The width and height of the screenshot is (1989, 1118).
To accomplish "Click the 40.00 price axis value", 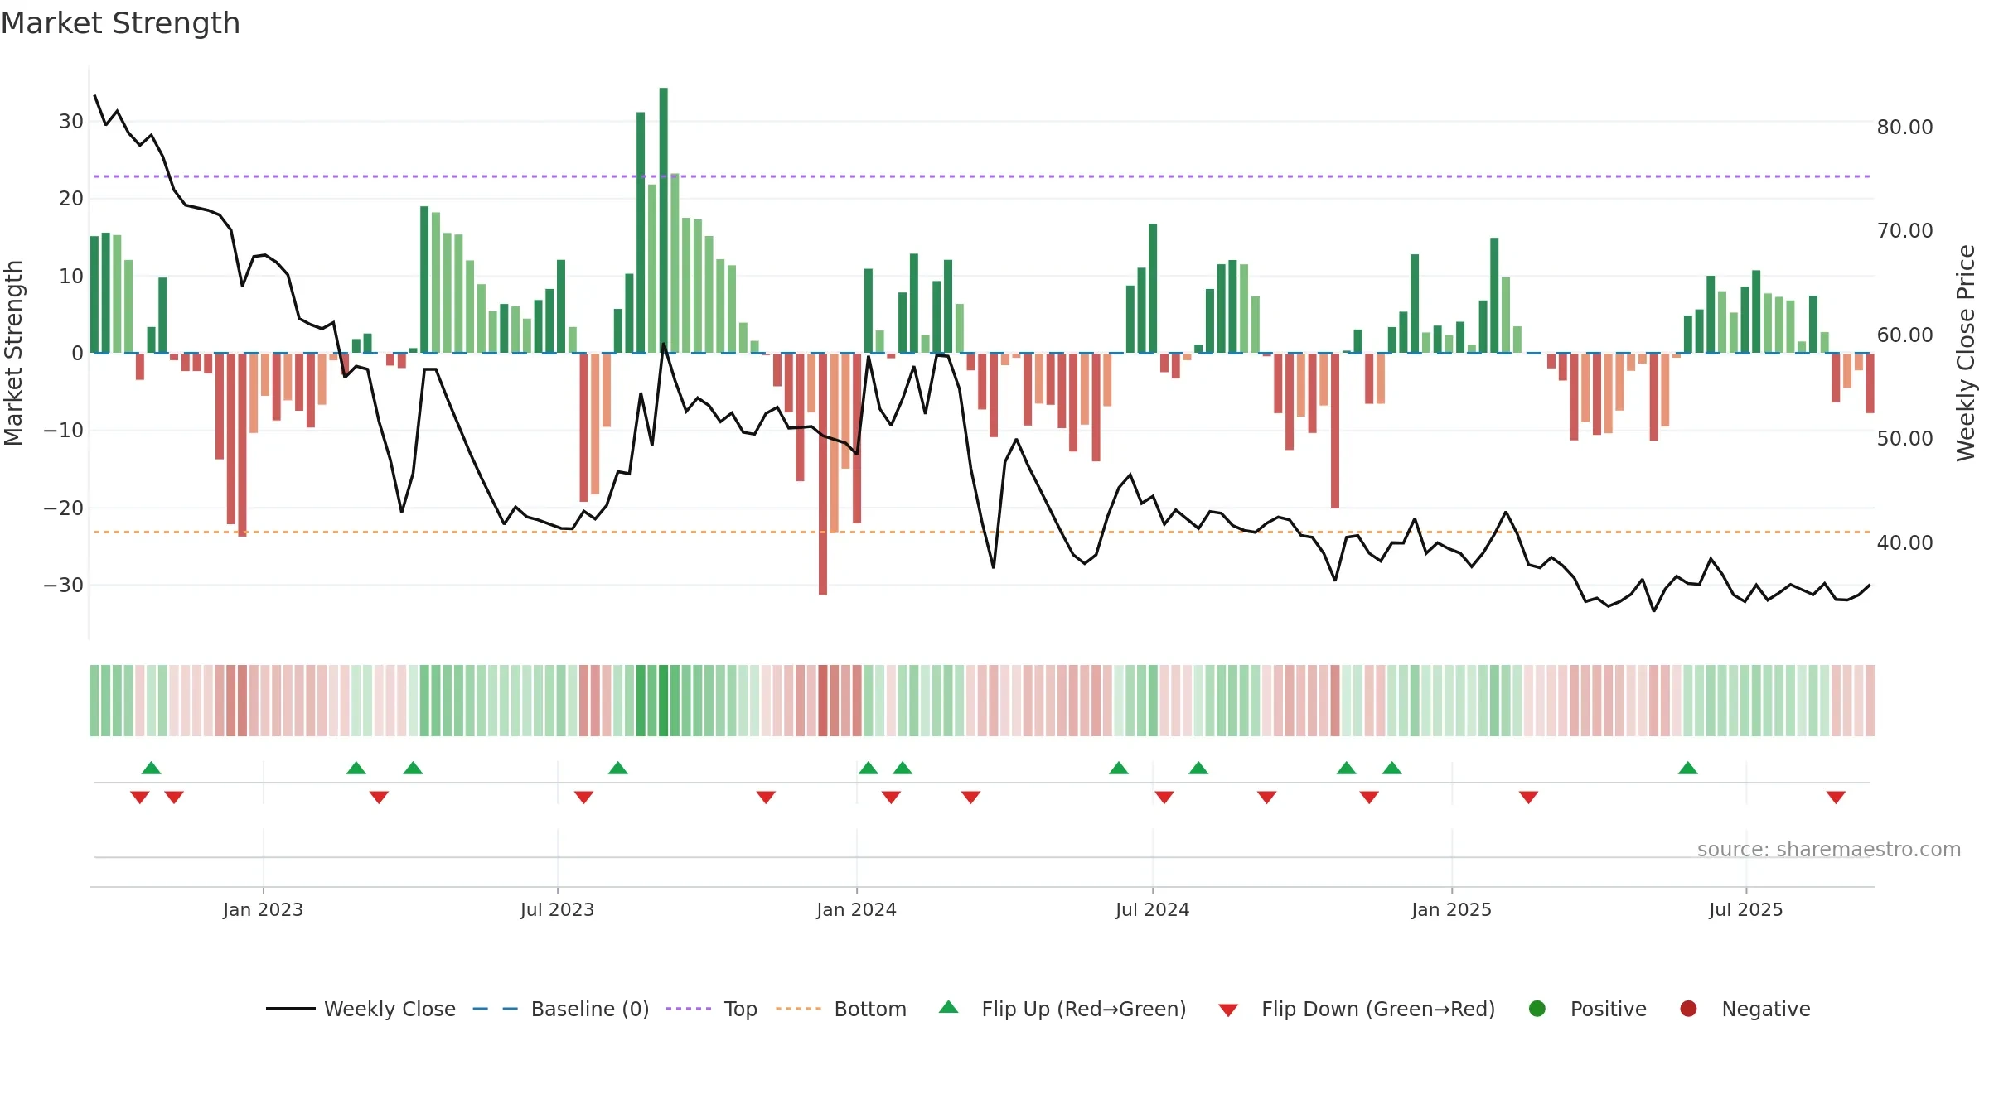I will [x=1904, y=542].
